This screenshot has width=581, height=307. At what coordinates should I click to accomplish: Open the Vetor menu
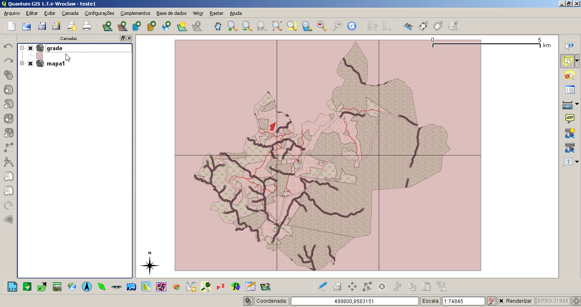tap(198, 13)
